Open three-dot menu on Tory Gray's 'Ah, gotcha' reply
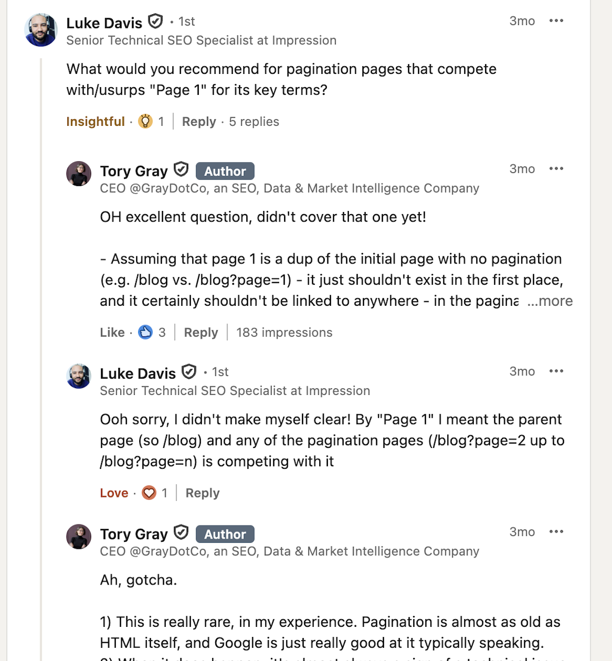The width and height of the screenshot is (612, 661). [x=556, y=532]
